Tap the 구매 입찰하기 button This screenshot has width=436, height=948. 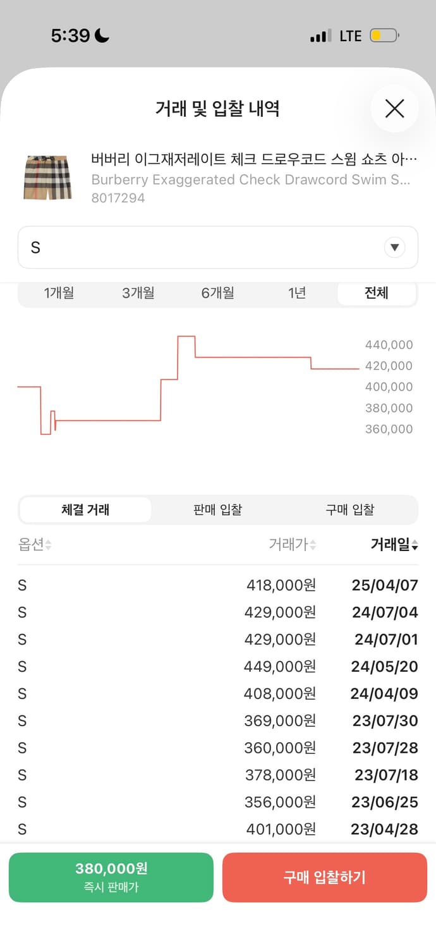coord(324,877)
